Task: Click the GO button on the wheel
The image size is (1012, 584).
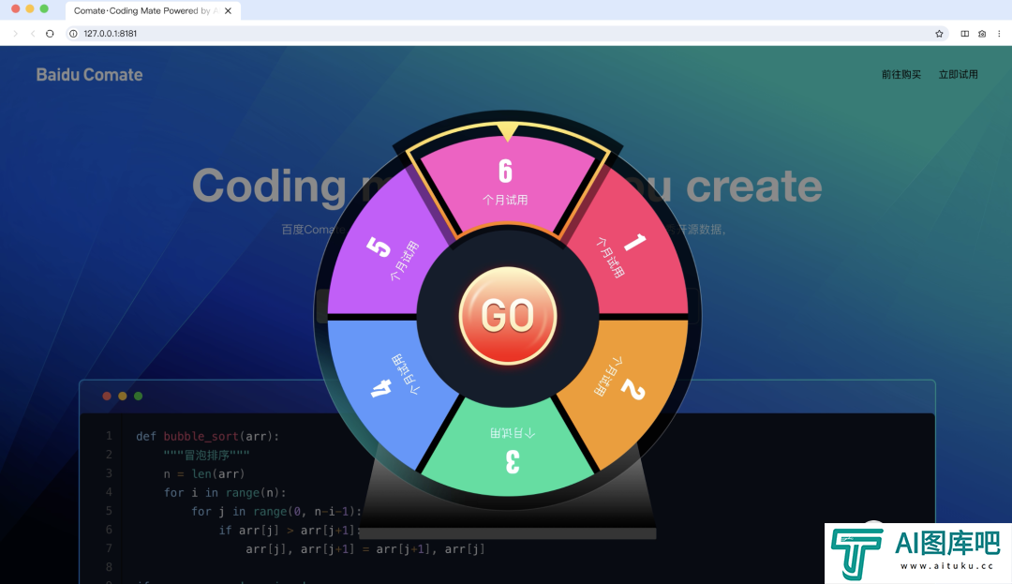Action: 507,316
